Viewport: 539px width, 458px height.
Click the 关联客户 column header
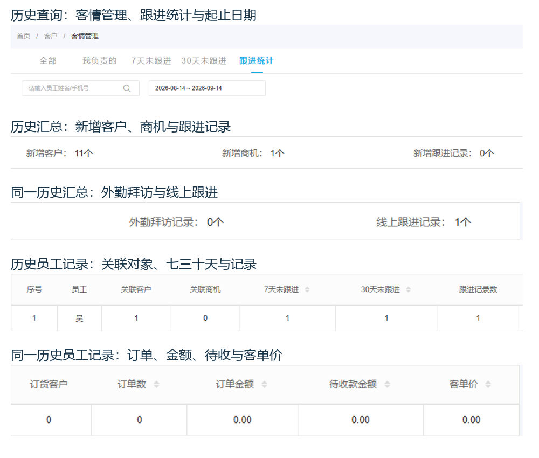pyautogui.click(x=136, y=290)
